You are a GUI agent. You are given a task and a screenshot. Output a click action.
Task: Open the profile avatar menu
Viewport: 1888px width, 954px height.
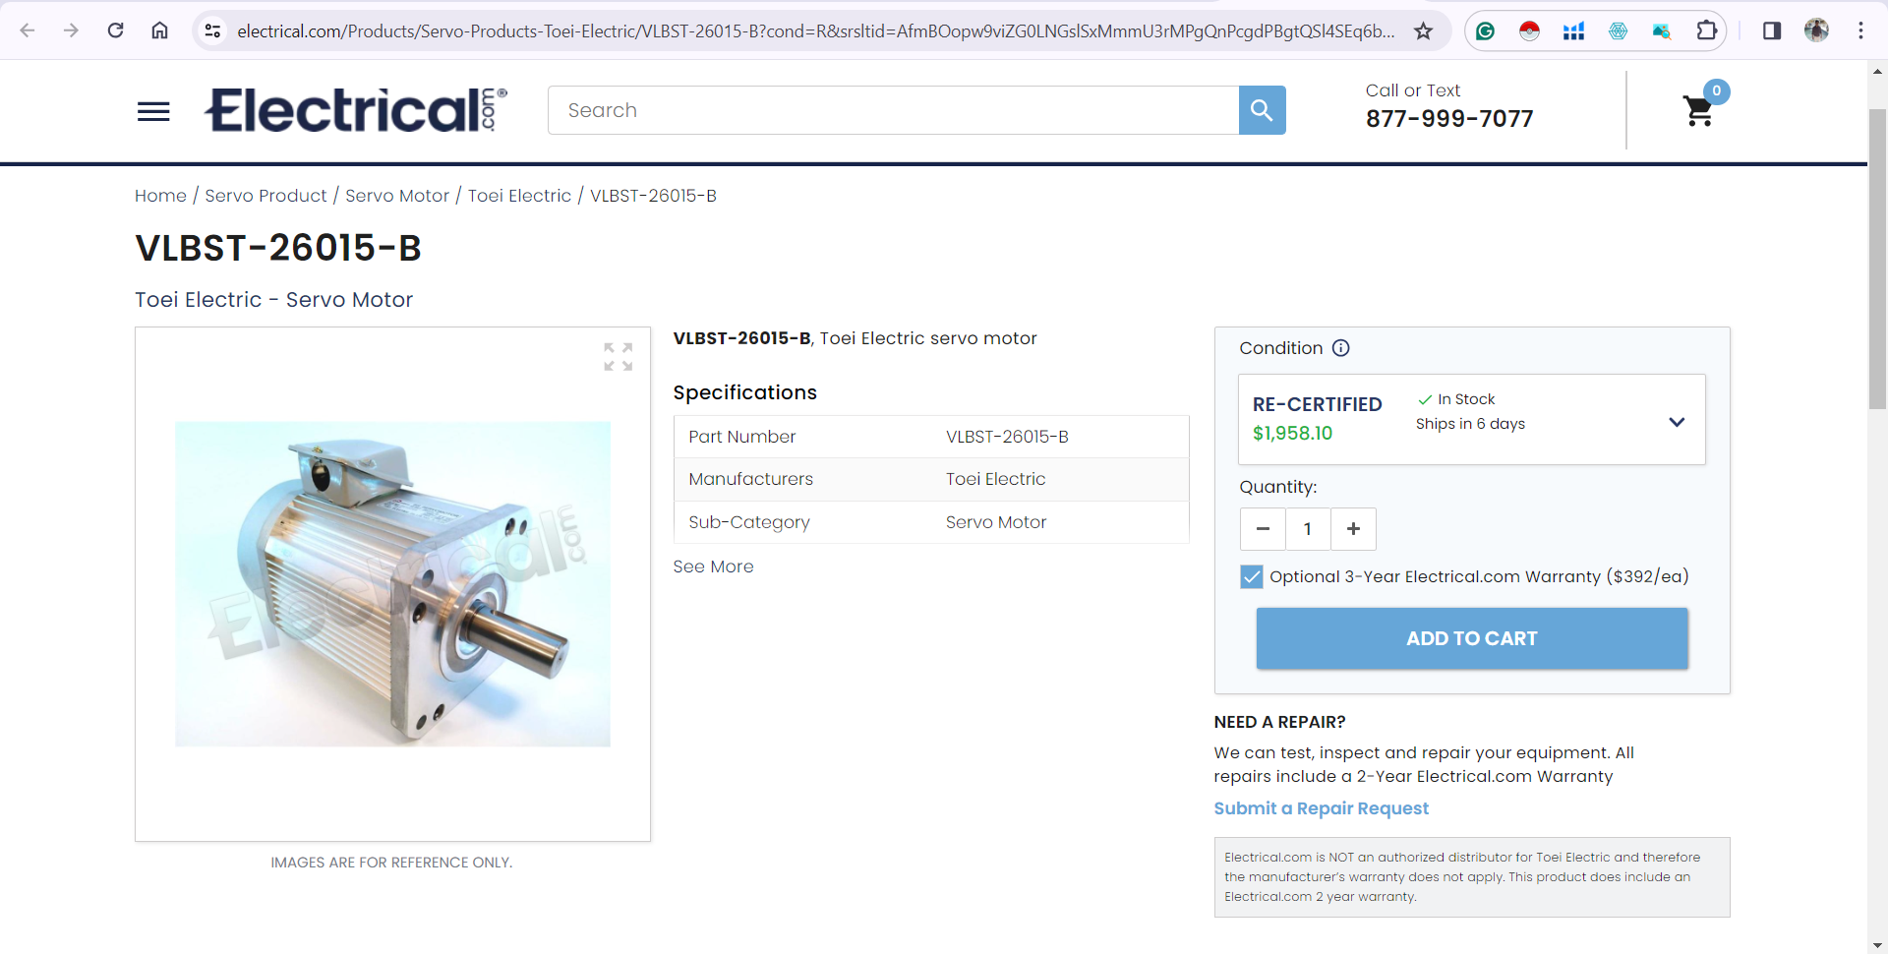click(x=1816, y=30)
